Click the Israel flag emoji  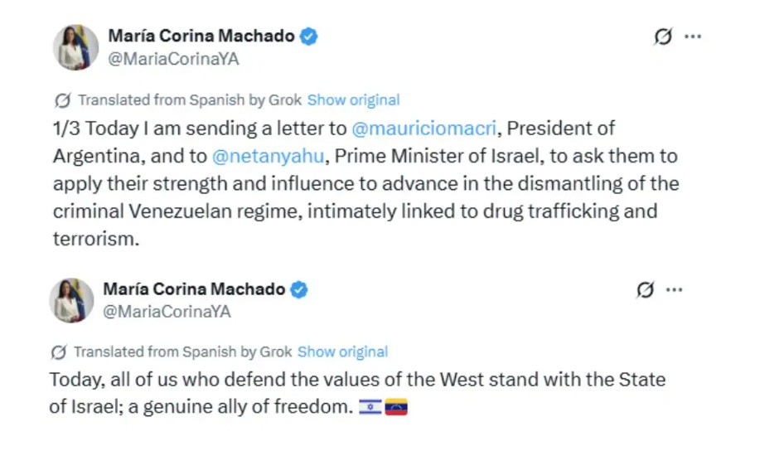coord(370,408)
